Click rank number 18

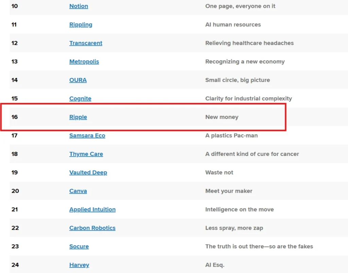pos(14,154)
